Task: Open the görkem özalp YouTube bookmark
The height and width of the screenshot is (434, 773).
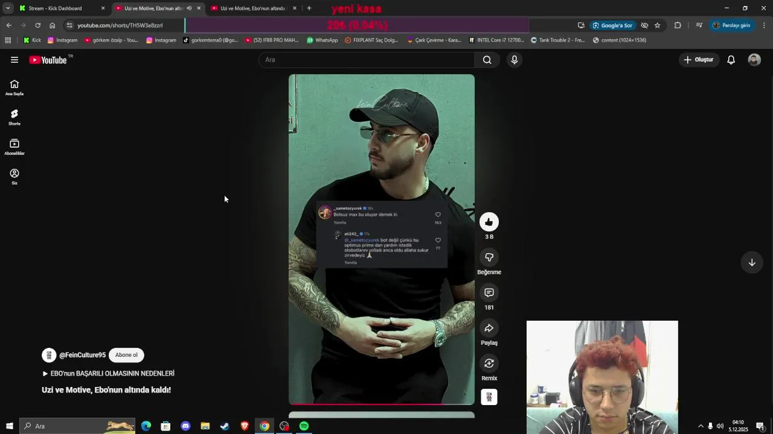Action: pos(112,40)
